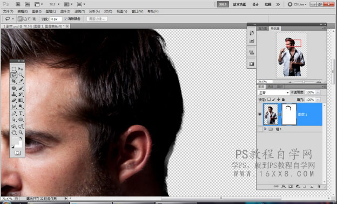Click the foreground color swatch
This screenshot has height=204, width=337.
(x=15, y=141)
